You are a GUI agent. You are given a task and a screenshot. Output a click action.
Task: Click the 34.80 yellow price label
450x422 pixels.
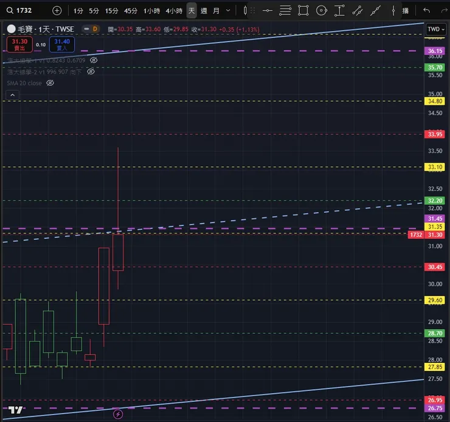point(435,101)
